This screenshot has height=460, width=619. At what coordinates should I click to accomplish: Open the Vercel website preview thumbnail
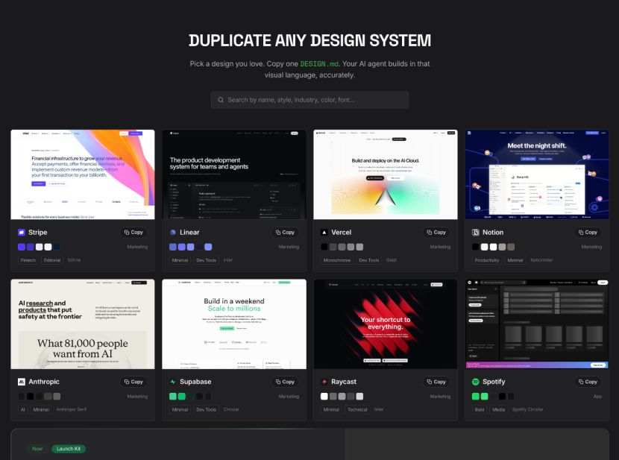[x=386, y=174]
